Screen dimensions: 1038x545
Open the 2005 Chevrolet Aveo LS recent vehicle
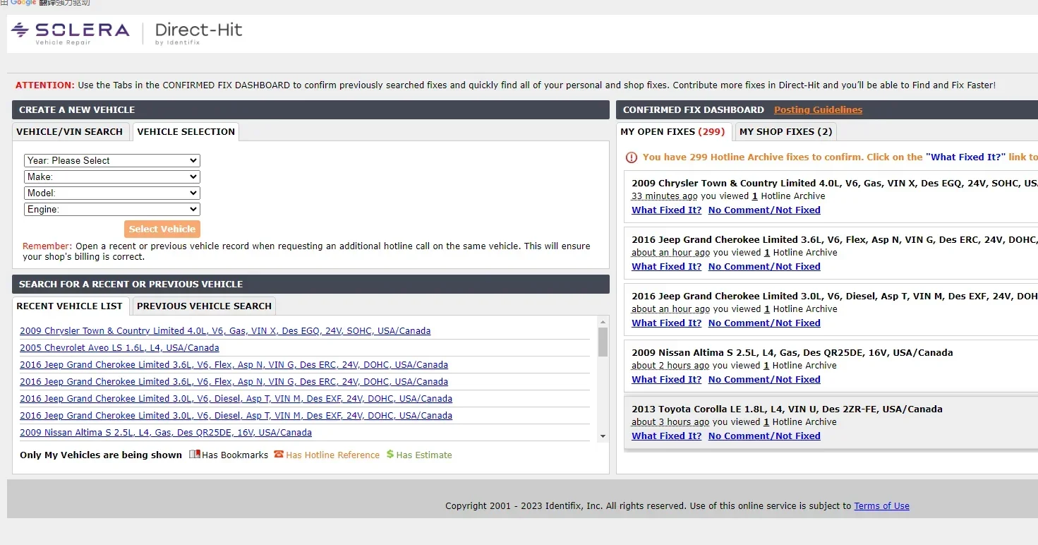coord(119,347)
